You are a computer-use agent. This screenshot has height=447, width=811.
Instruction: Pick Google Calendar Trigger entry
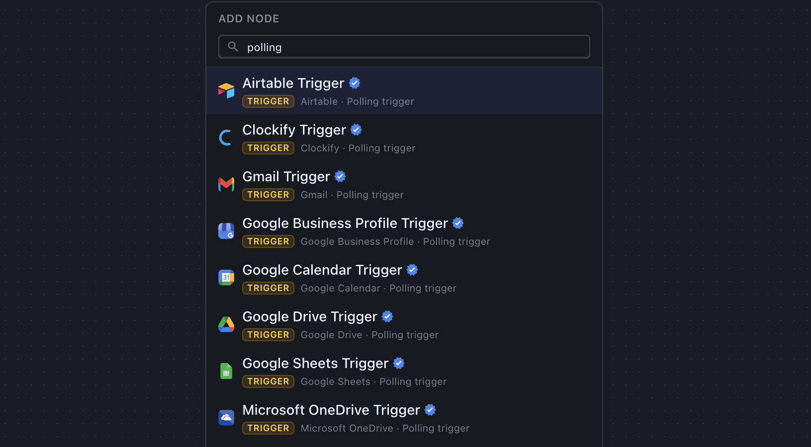tap(404, 278)
